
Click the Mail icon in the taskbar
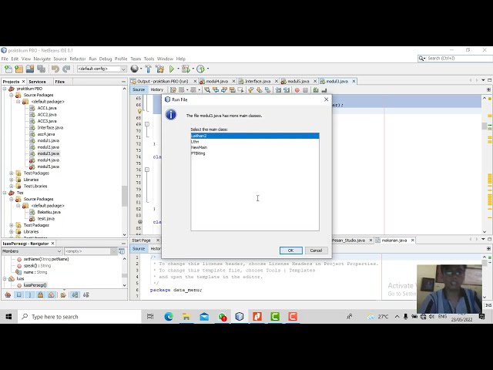204,317
